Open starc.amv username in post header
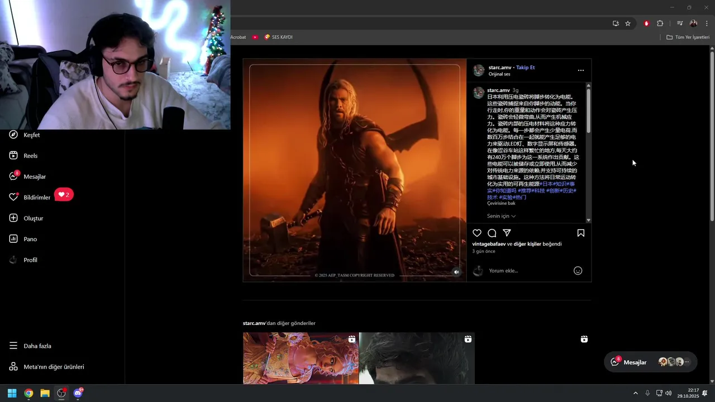Viewport: 715px width, 402px height. [500, 68]
